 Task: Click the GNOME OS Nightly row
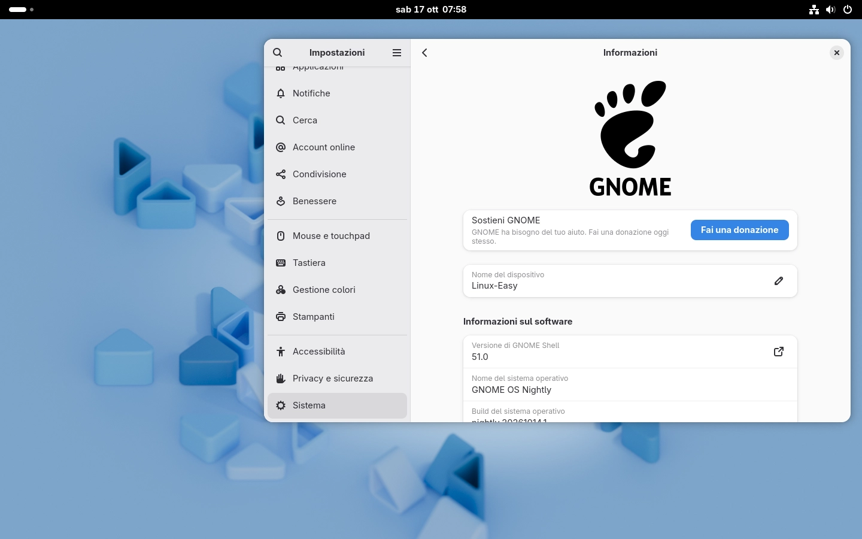pos(630,384)
